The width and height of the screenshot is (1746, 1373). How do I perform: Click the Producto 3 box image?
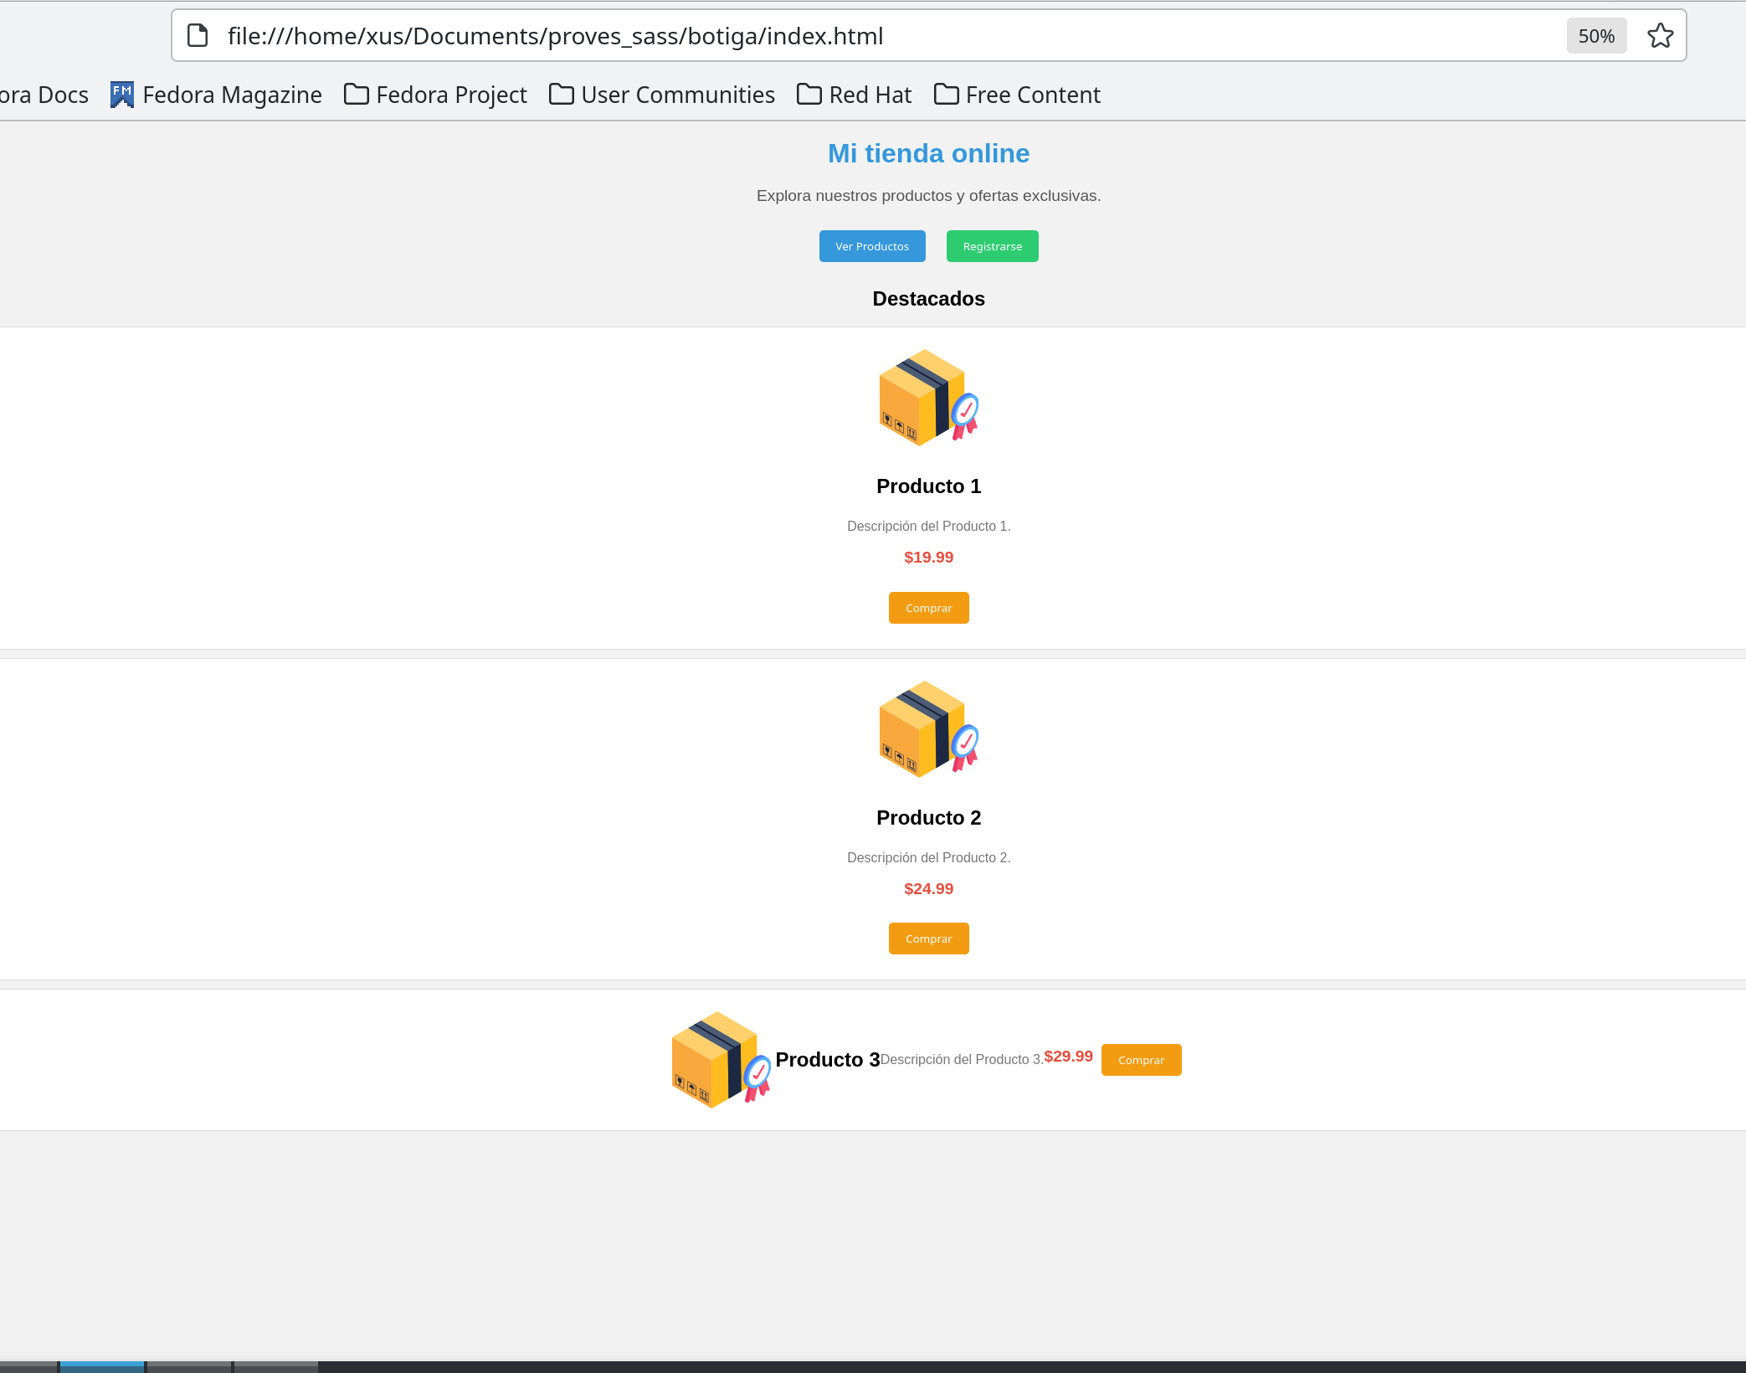[721, 1059]
